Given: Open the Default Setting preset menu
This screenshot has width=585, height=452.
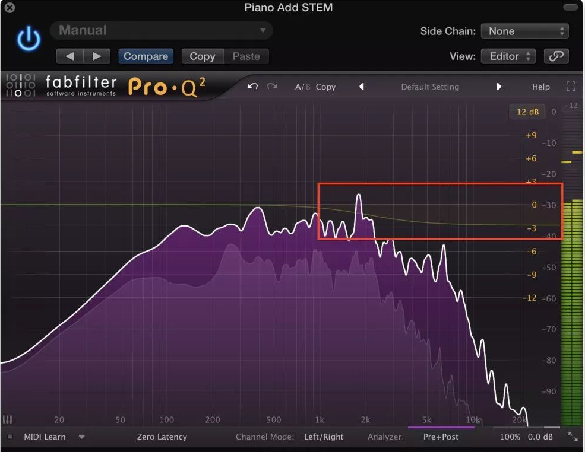Looking at the screenshot, I should 430,87.
